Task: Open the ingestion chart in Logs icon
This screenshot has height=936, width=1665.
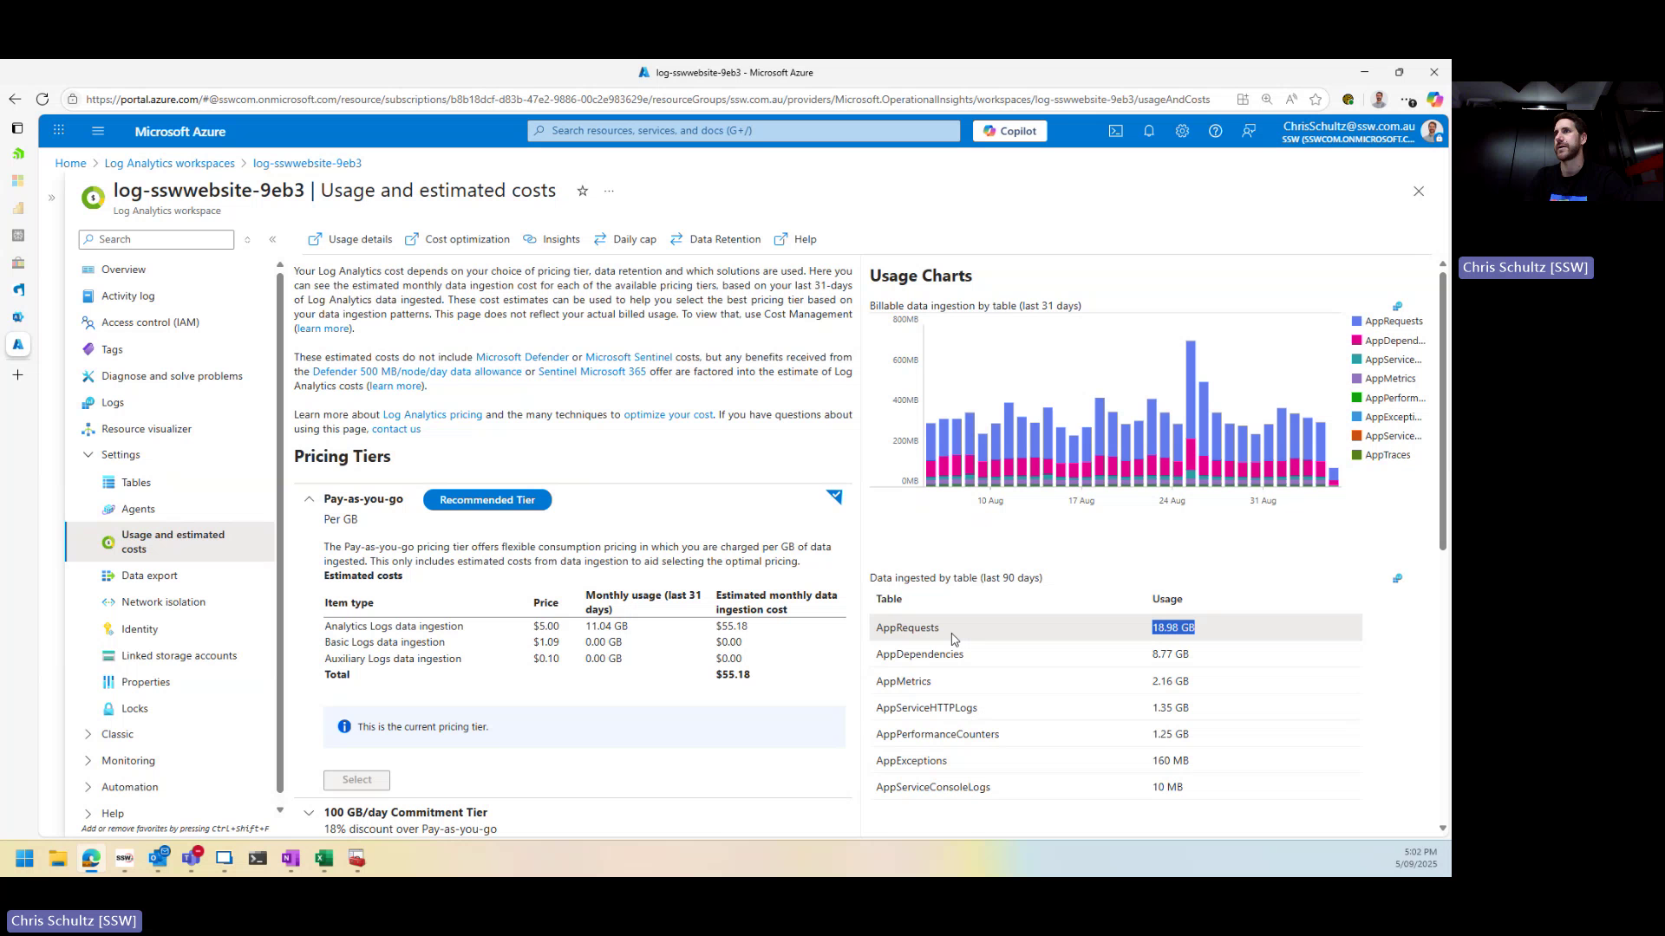Action: pos(1397,306)
